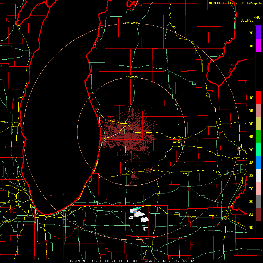Viewport: 263px width, 263px height.
Task: Click the RF legend label text
Action: click(x=251, y=33)
